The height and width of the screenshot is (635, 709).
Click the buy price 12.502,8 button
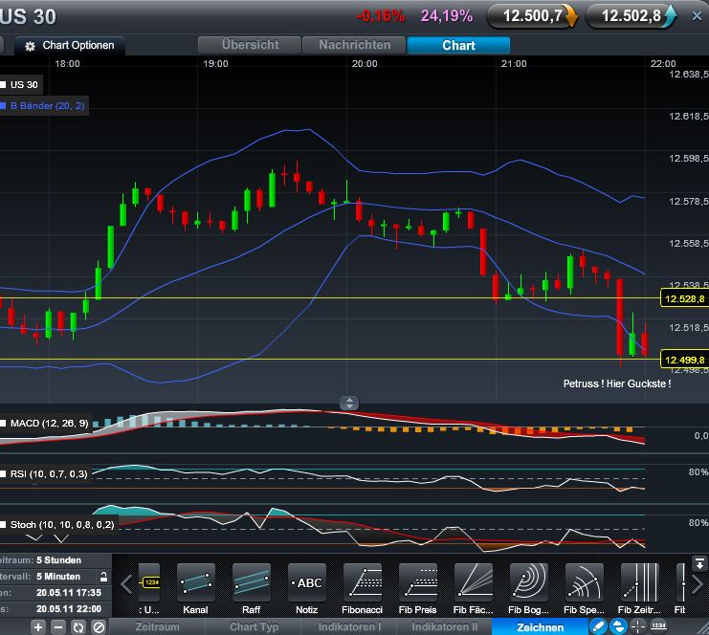tap(631, 15)
